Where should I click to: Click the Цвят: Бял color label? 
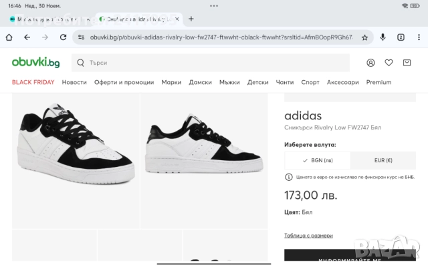pyautogui.click(x=298, y=212)
